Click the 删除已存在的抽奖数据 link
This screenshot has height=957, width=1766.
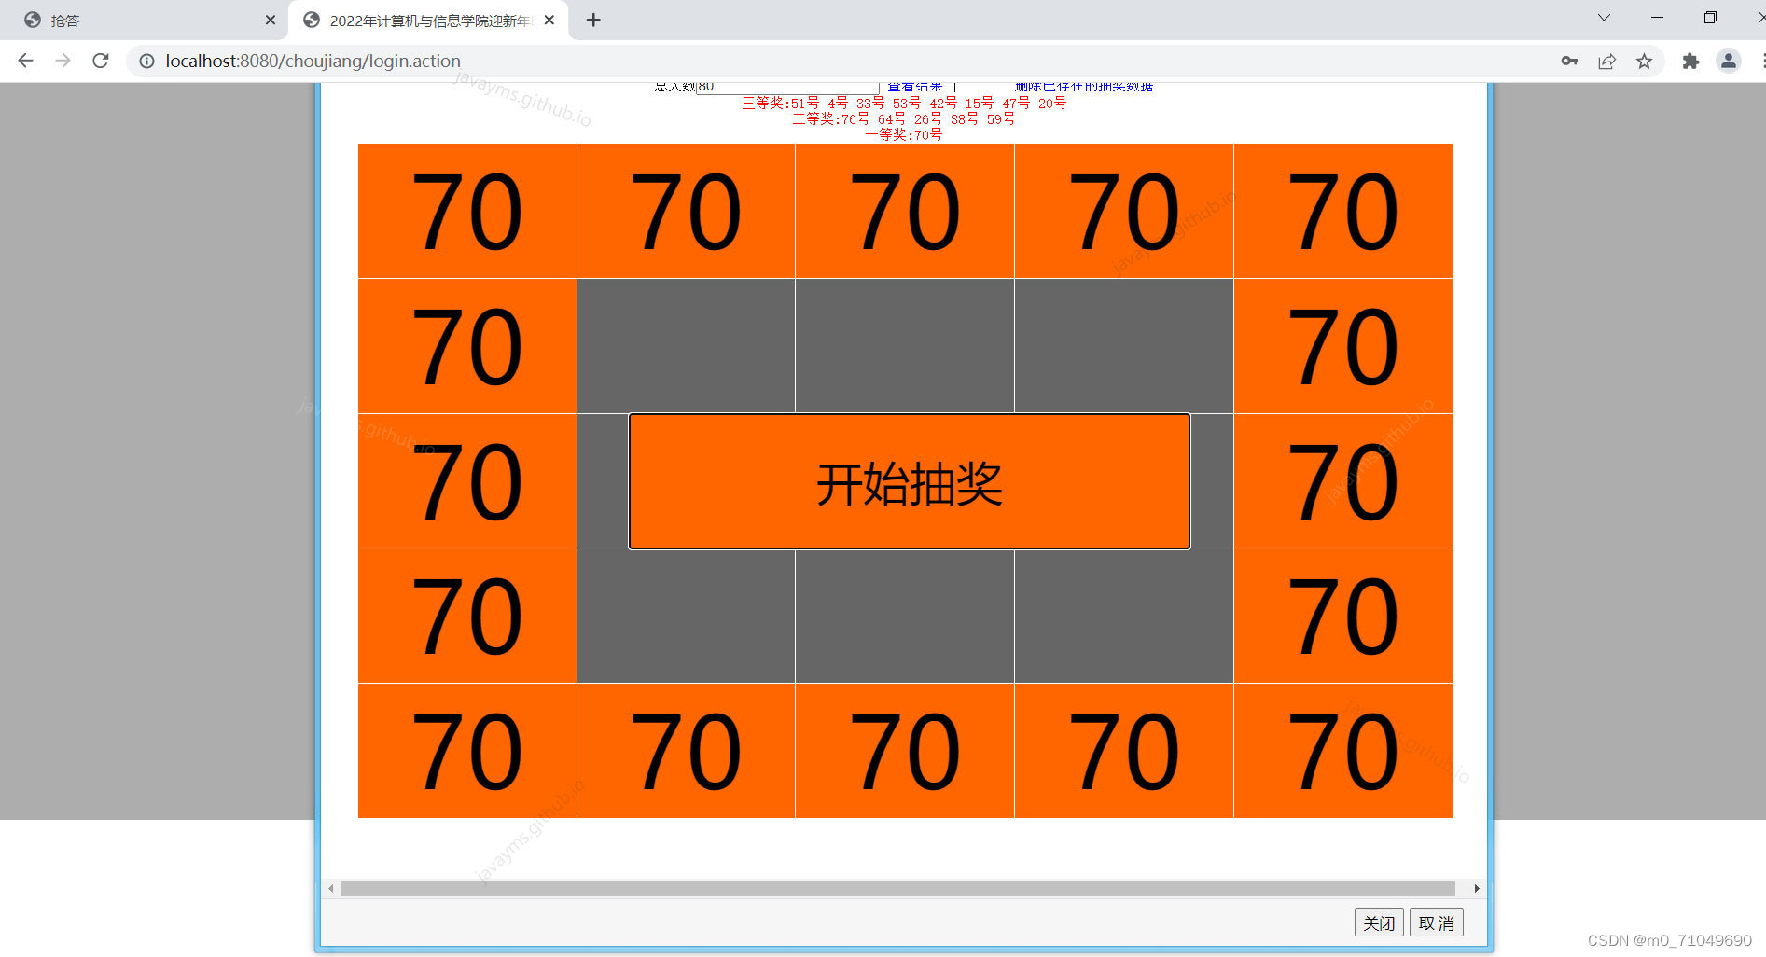(x=1084, y=87)
